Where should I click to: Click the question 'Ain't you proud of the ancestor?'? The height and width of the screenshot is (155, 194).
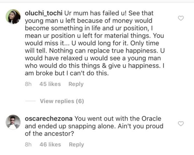tap(94, 130)
